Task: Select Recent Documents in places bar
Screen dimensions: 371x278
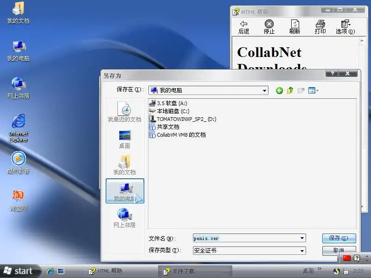Action: 124,112
